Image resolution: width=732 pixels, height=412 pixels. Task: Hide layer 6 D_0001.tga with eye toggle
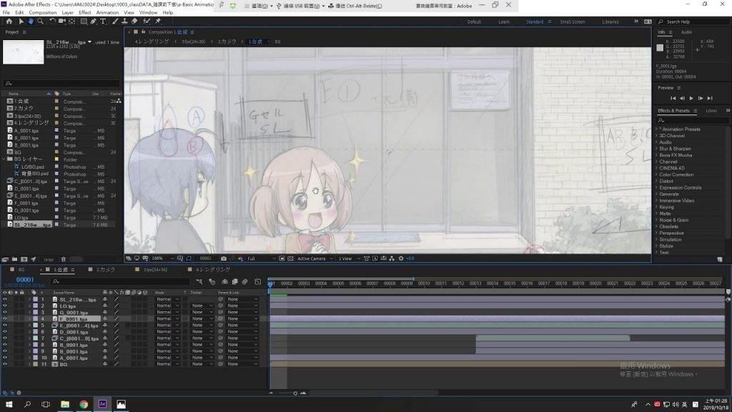[5, 332]
